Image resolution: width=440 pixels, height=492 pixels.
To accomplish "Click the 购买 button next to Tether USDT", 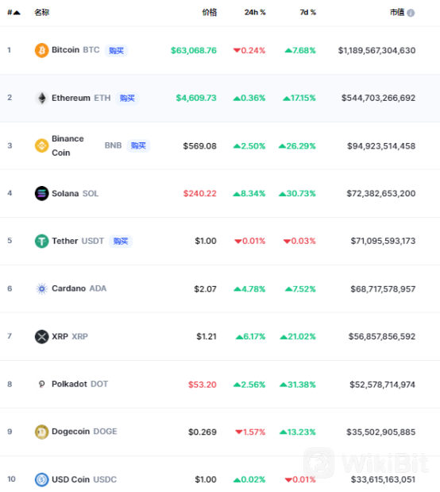I will [121, 242].
